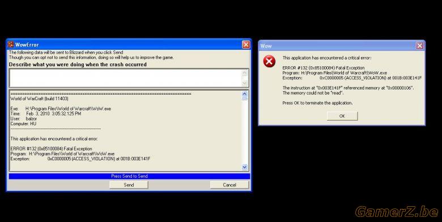Click the red critical error icon
This screenshot has height=222, width=442.
coord(270,61)
